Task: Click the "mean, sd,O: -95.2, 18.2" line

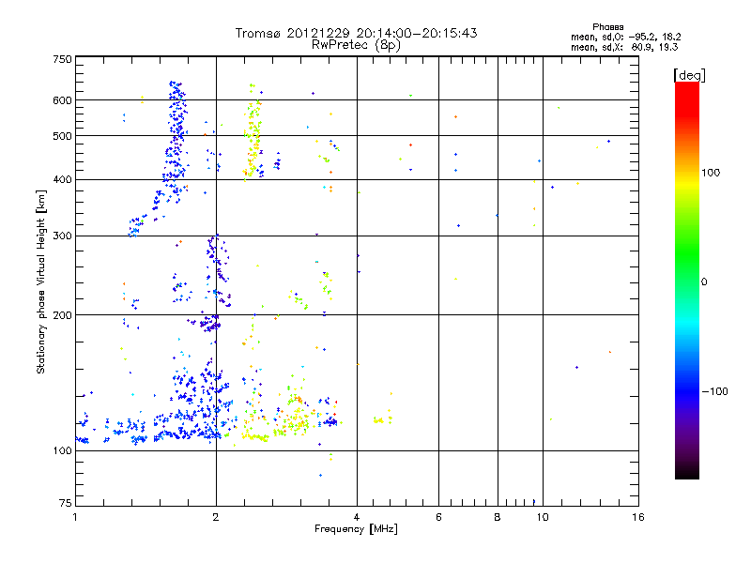Action: pyautogui.click(x=625, y=37)
